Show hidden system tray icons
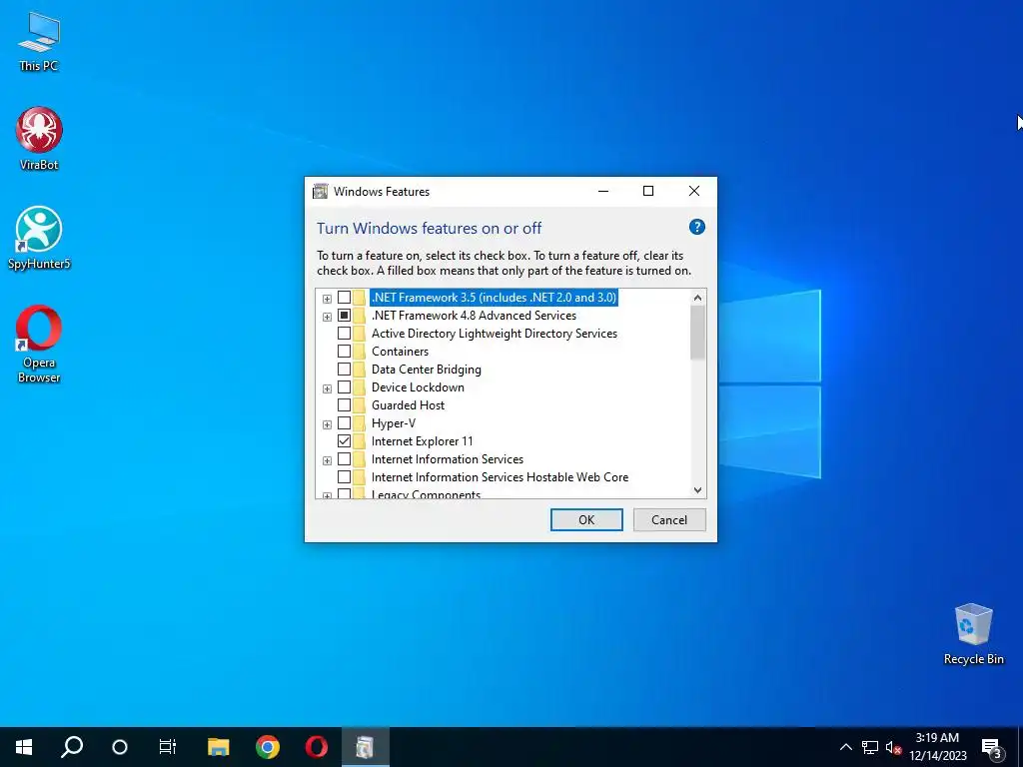The height and width of the screenshot is (767, 1023). [x=845, y=747]
